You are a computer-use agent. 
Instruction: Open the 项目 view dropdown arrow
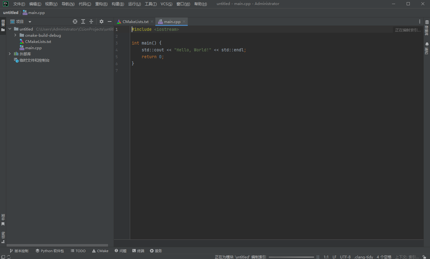(30, 22)
